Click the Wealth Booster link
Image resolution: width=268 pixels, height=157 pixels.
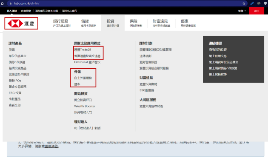click(x=85, y=106)
